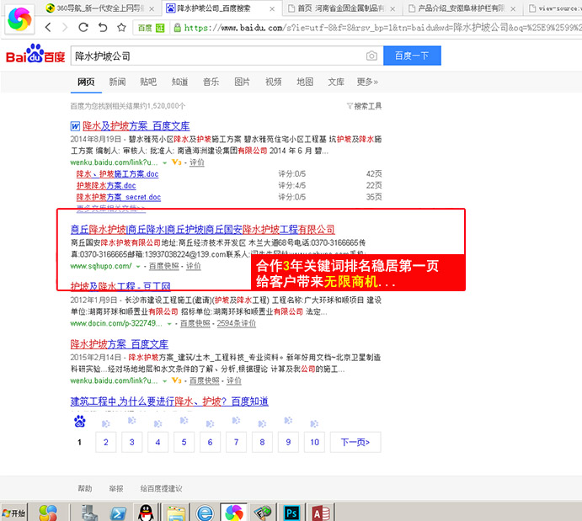Screen dimensions: 582x521
Task: Open Internet Explorer in taskbar
Action: (205, 513)
